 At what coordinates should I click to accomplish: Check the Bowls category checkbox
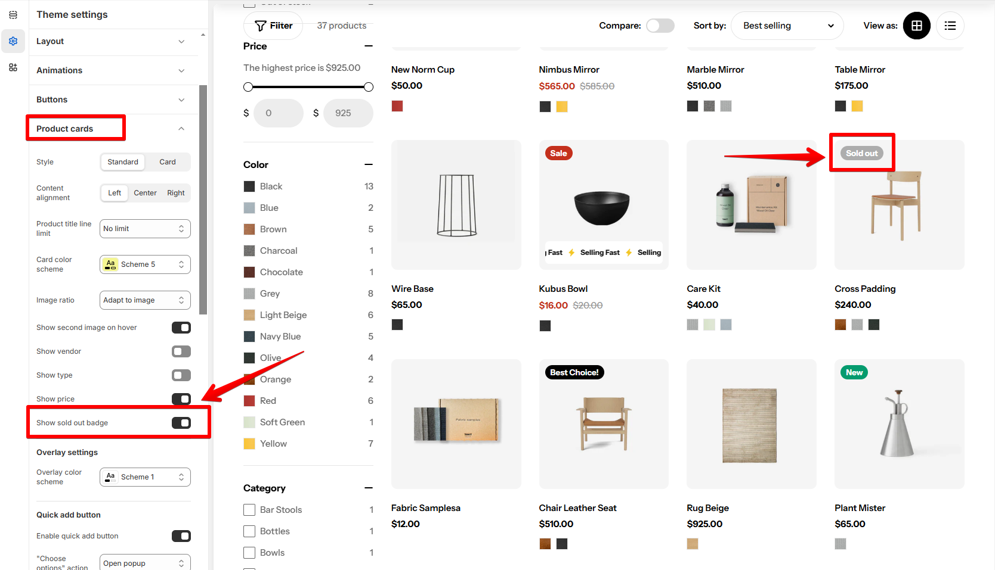pyautogui.click(x=249, y=553)
